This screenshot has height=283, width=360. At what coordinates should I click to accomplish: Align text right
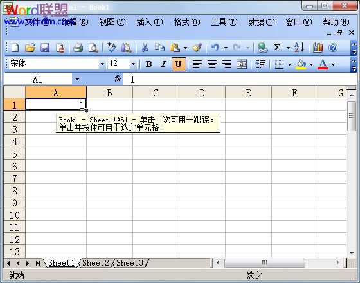click(x=227, y=64)
